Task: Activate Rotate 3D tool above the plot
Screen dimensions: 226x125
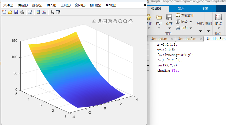Action: tap(110, 21)
